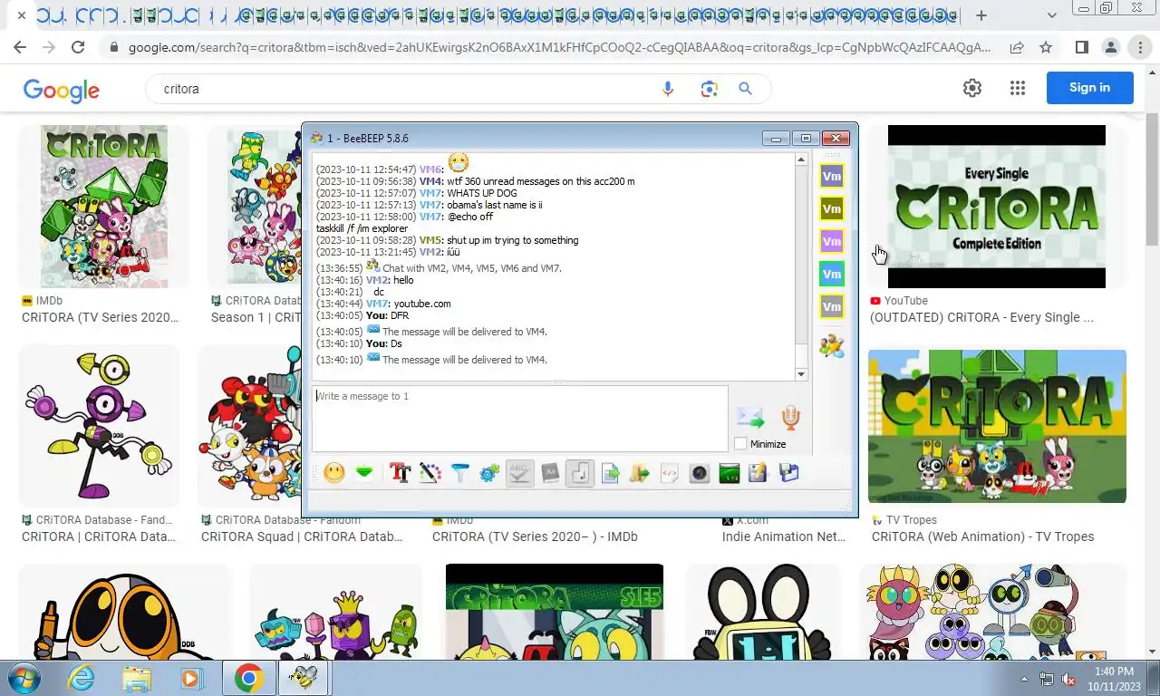Viewport: 1160px width, 696px height.
Task: Click the green down-arrow icon beside emoticons
Action: click(364, 473)
